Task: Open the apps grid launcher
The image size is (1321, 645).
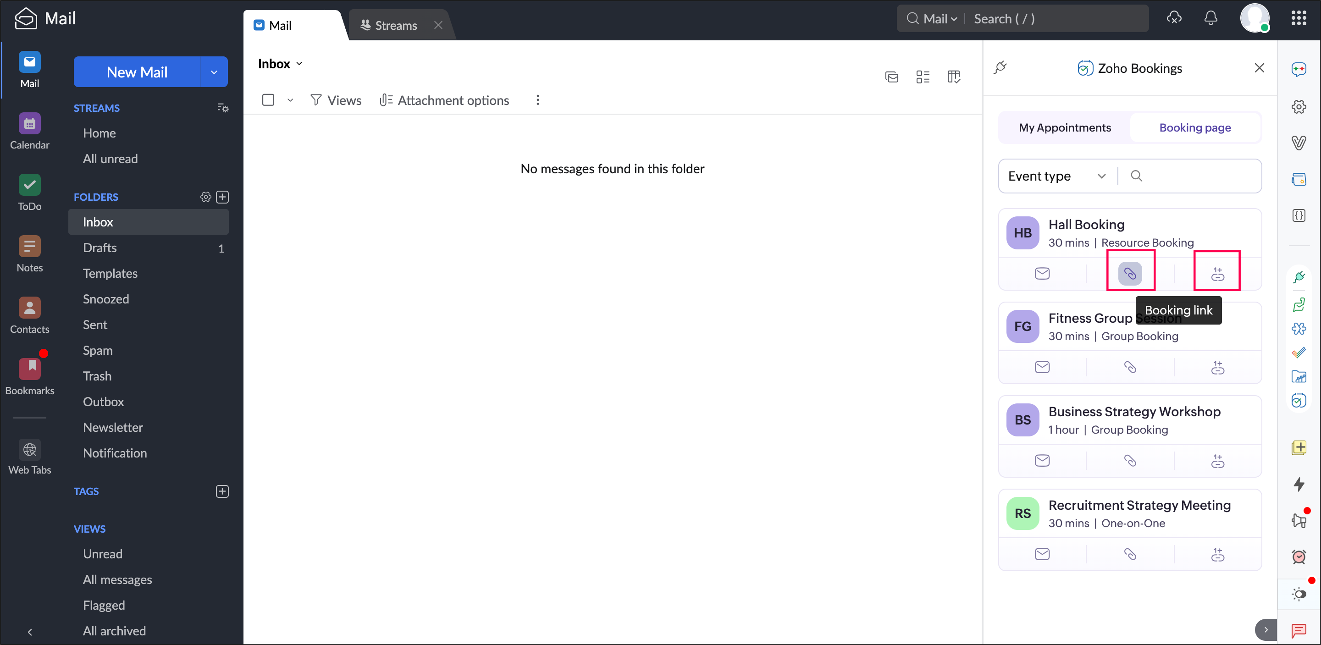Action: click(1299, 18)
